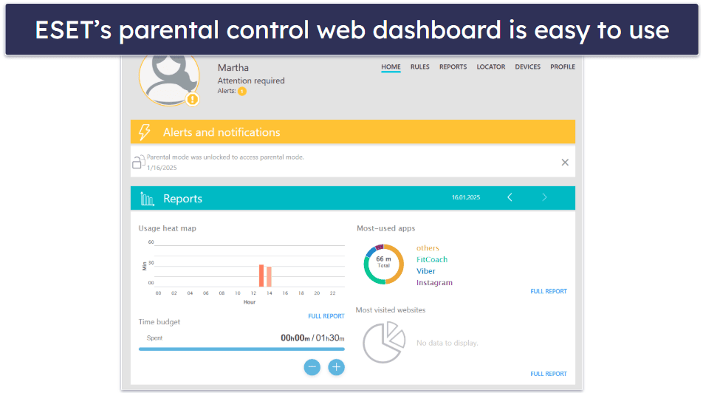Click the most-used apps donut chart

click(x=383, y=264)
